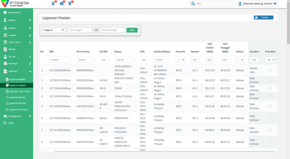Viewport: 290px width, 159px height.
Task: Click the Dashboard home icon
Action: click(x=5, y=12)
